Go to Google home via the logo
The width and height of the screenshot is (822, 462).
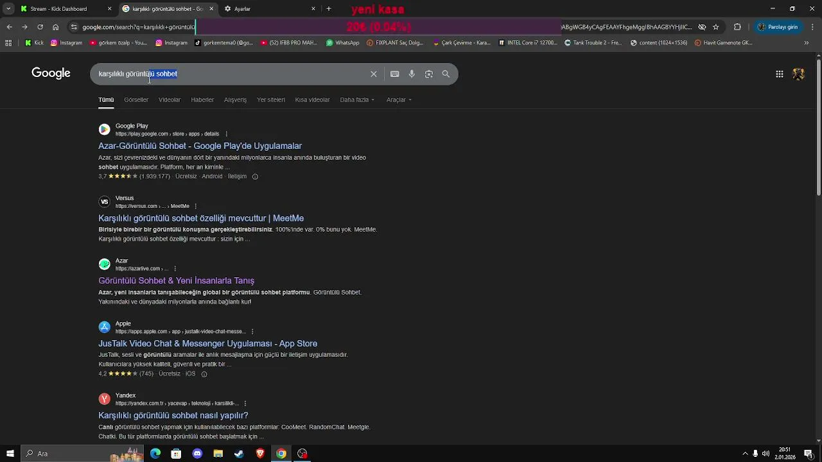[51, 73]
